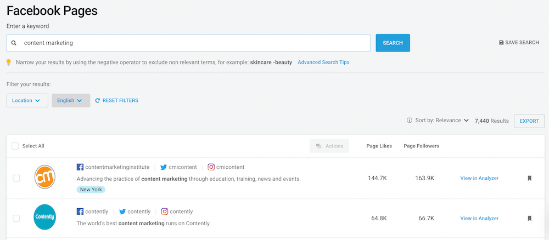Click the magnifier icon in search field

[x=14, y=43]
